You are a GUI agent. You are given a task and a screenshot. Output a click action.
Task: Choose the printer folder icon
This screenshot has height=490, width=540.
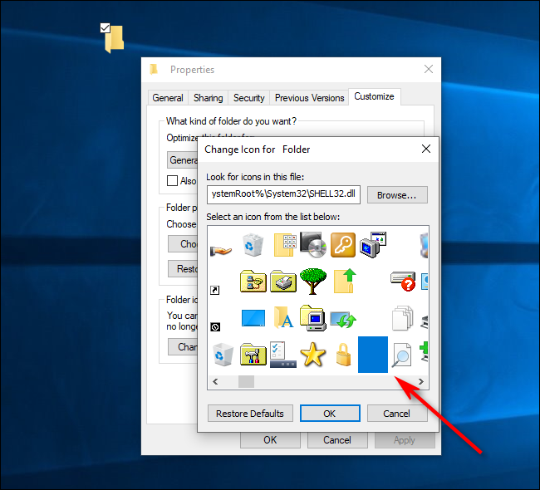[x=282, y=281]
